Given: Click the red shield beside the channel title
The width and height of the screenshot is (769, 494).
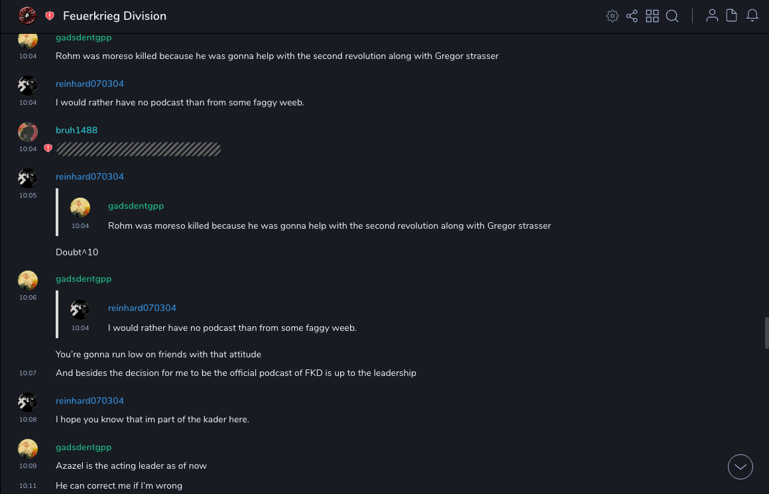Looking at the screenshot, I should (50, 16).
